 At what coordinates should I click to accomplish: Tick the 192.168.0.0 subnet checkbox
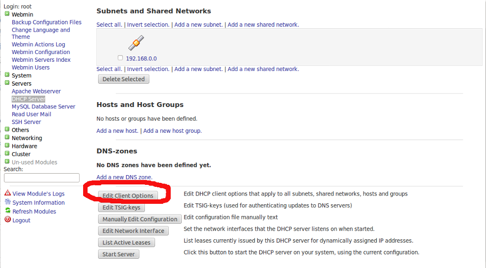click(120, 58)
